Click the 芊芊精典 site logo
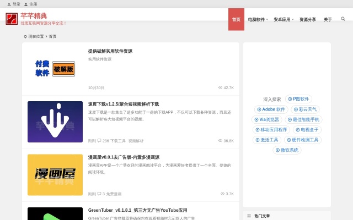 (12, 19)
